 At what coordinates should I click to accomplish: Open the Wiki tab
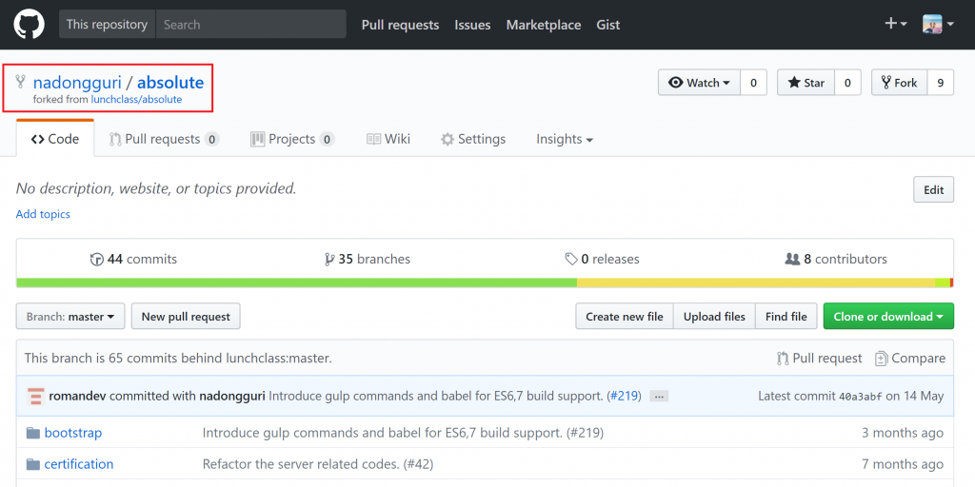pos(388,139)
